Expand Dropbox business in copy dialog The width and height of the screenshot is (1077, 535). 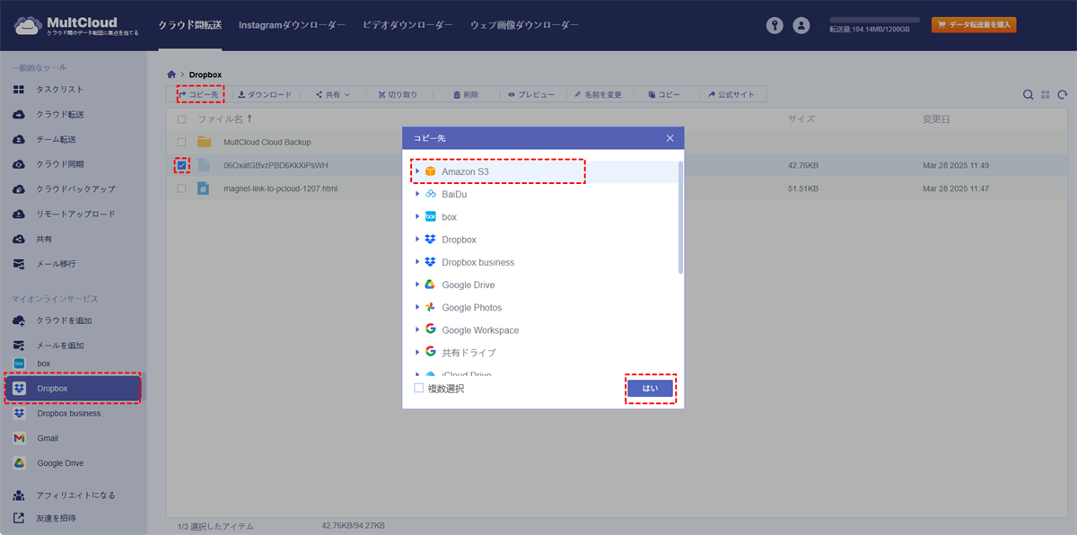417,262
